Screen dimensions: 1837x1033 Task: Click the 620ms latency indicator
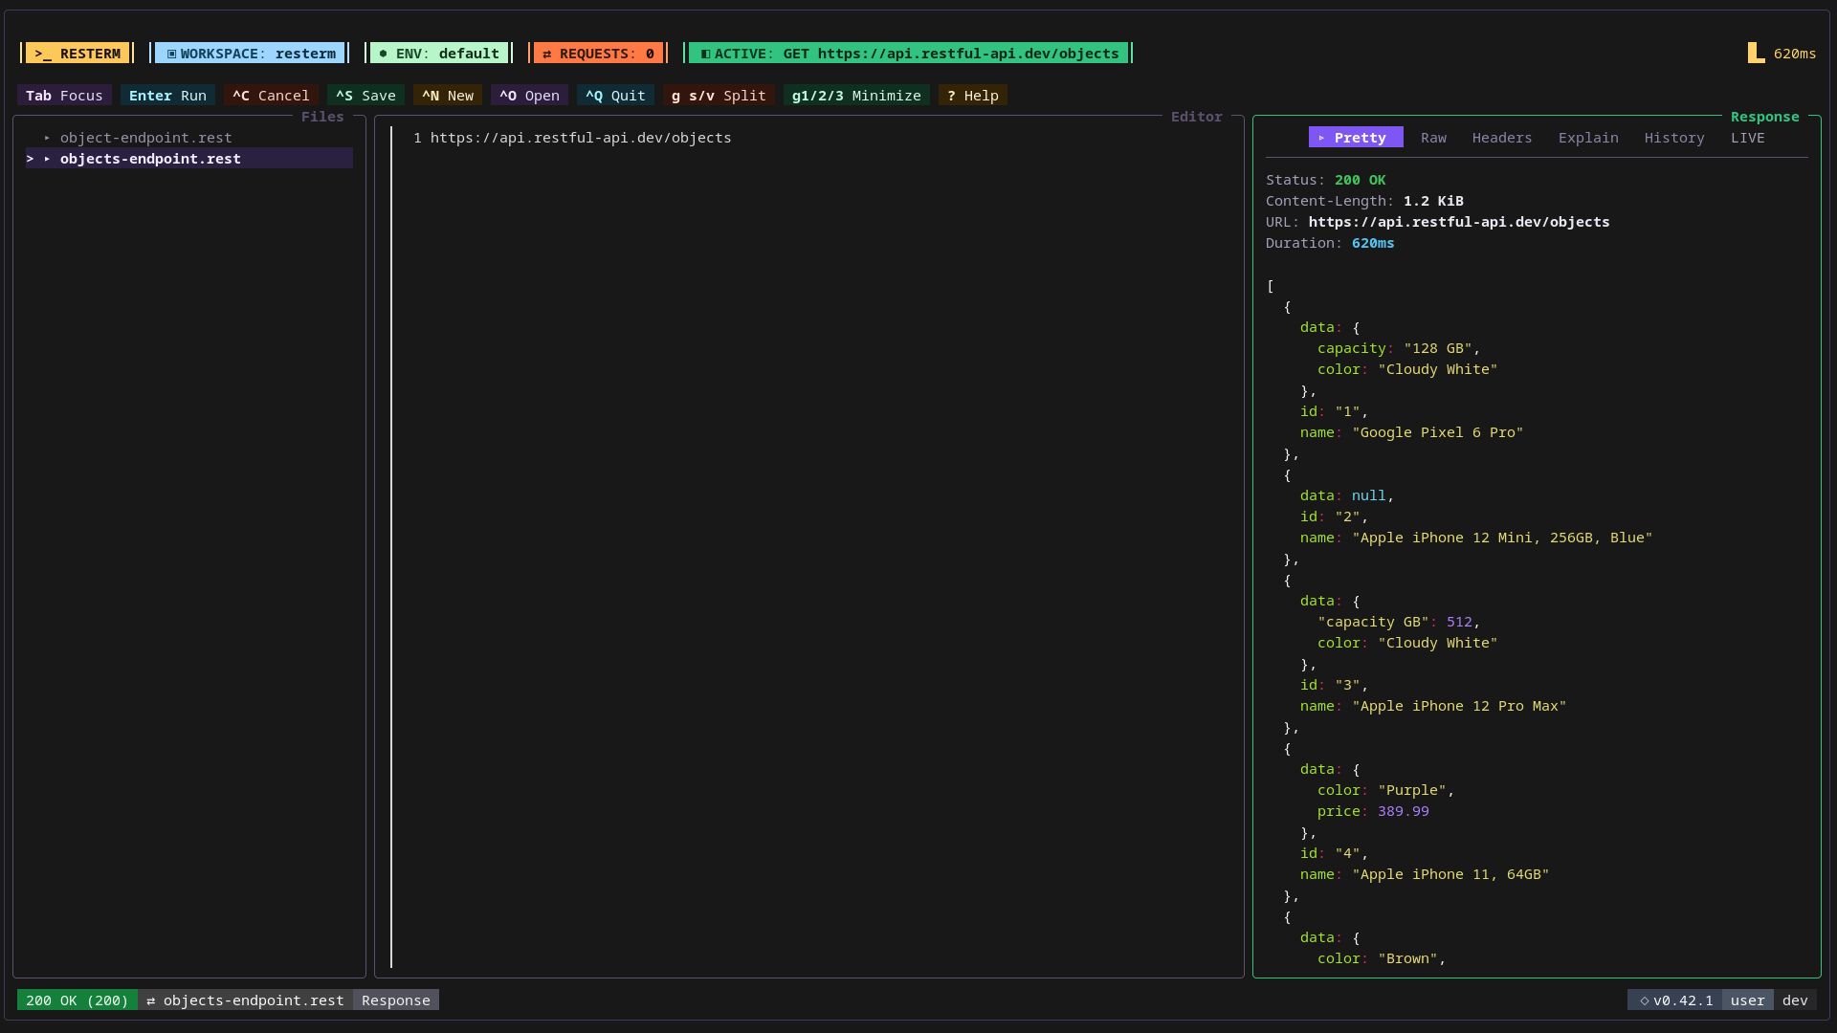pos(1782,54)
